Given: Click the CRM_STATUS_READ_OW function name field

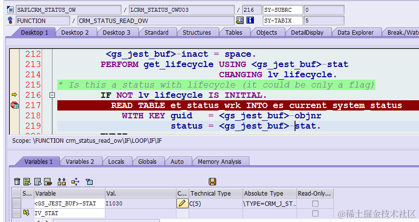Looking at the screenshot, I should pos(156,21).
